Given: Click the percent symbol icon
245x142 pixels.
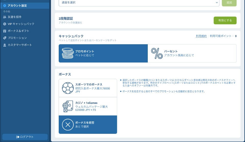Looking at the screenshot, I should point(157,53).
